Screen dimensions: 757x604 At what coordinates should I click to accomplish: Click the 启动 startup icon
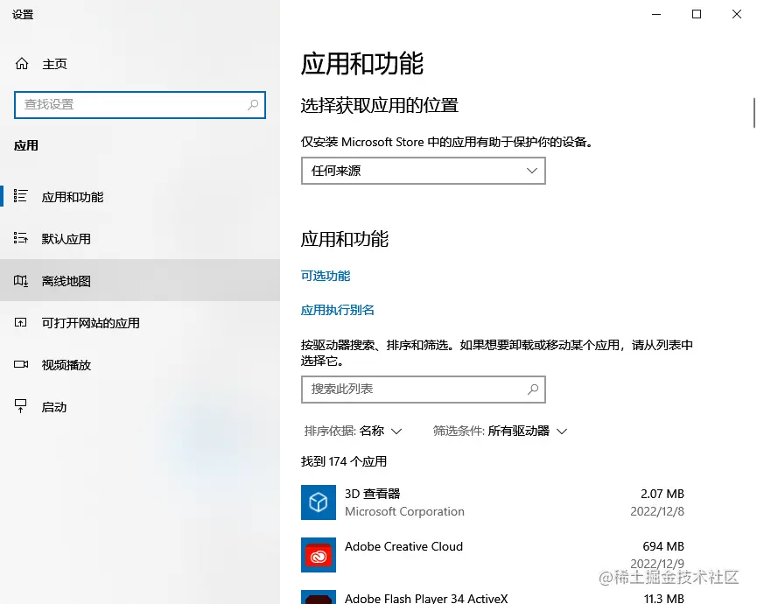(x=20, y=406)
